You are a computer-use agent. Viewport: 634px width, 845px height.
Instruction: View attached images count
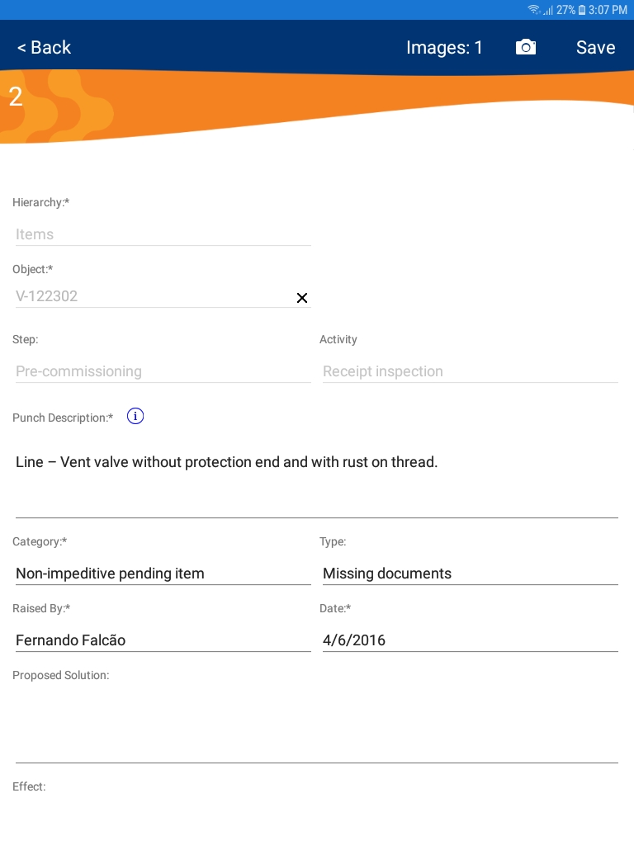click(444, 47)
